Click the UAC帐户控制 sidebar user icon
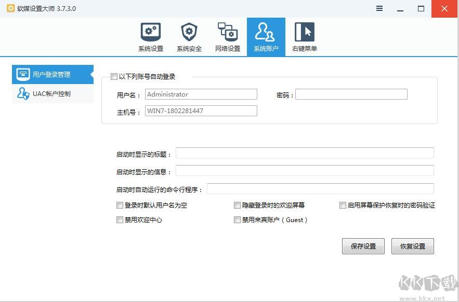 [x=23, y=93]
